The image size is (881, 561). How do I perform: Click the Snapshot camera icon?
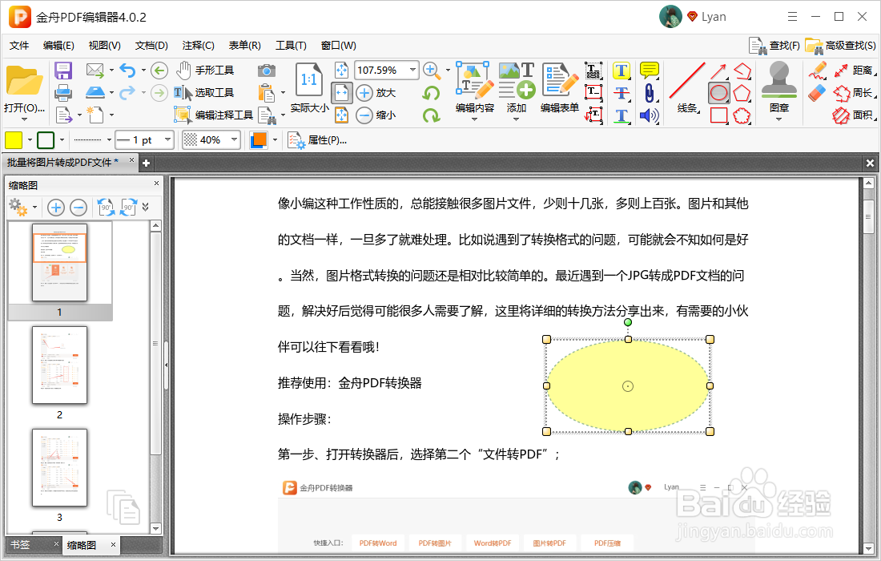tap(267, 71)
